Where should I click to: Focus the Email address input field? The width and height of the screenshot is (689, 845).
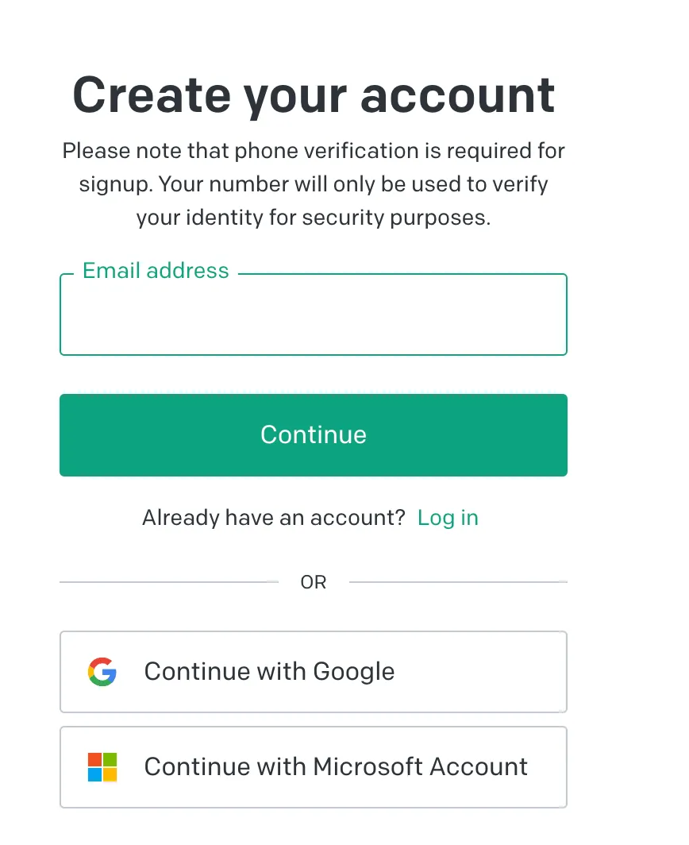click(313, 318)
